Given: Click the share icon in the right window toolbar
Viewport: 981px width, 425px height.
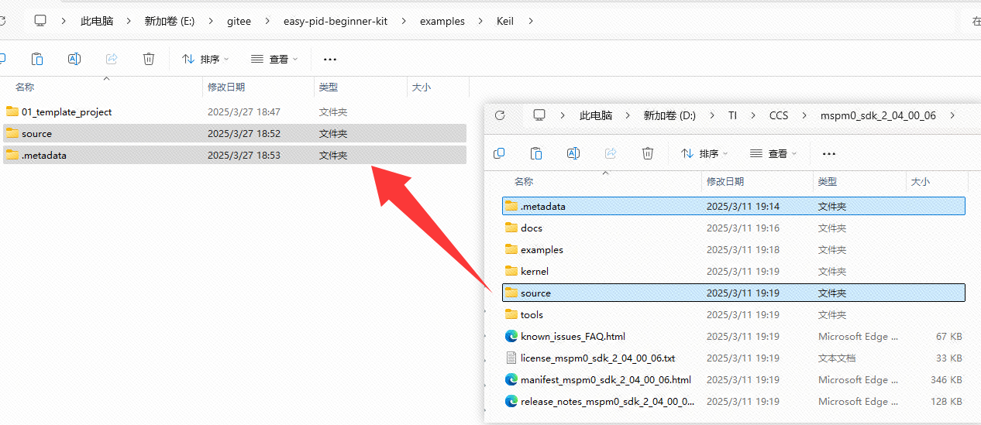Looking at the screenshot, I should click(611, 153).
